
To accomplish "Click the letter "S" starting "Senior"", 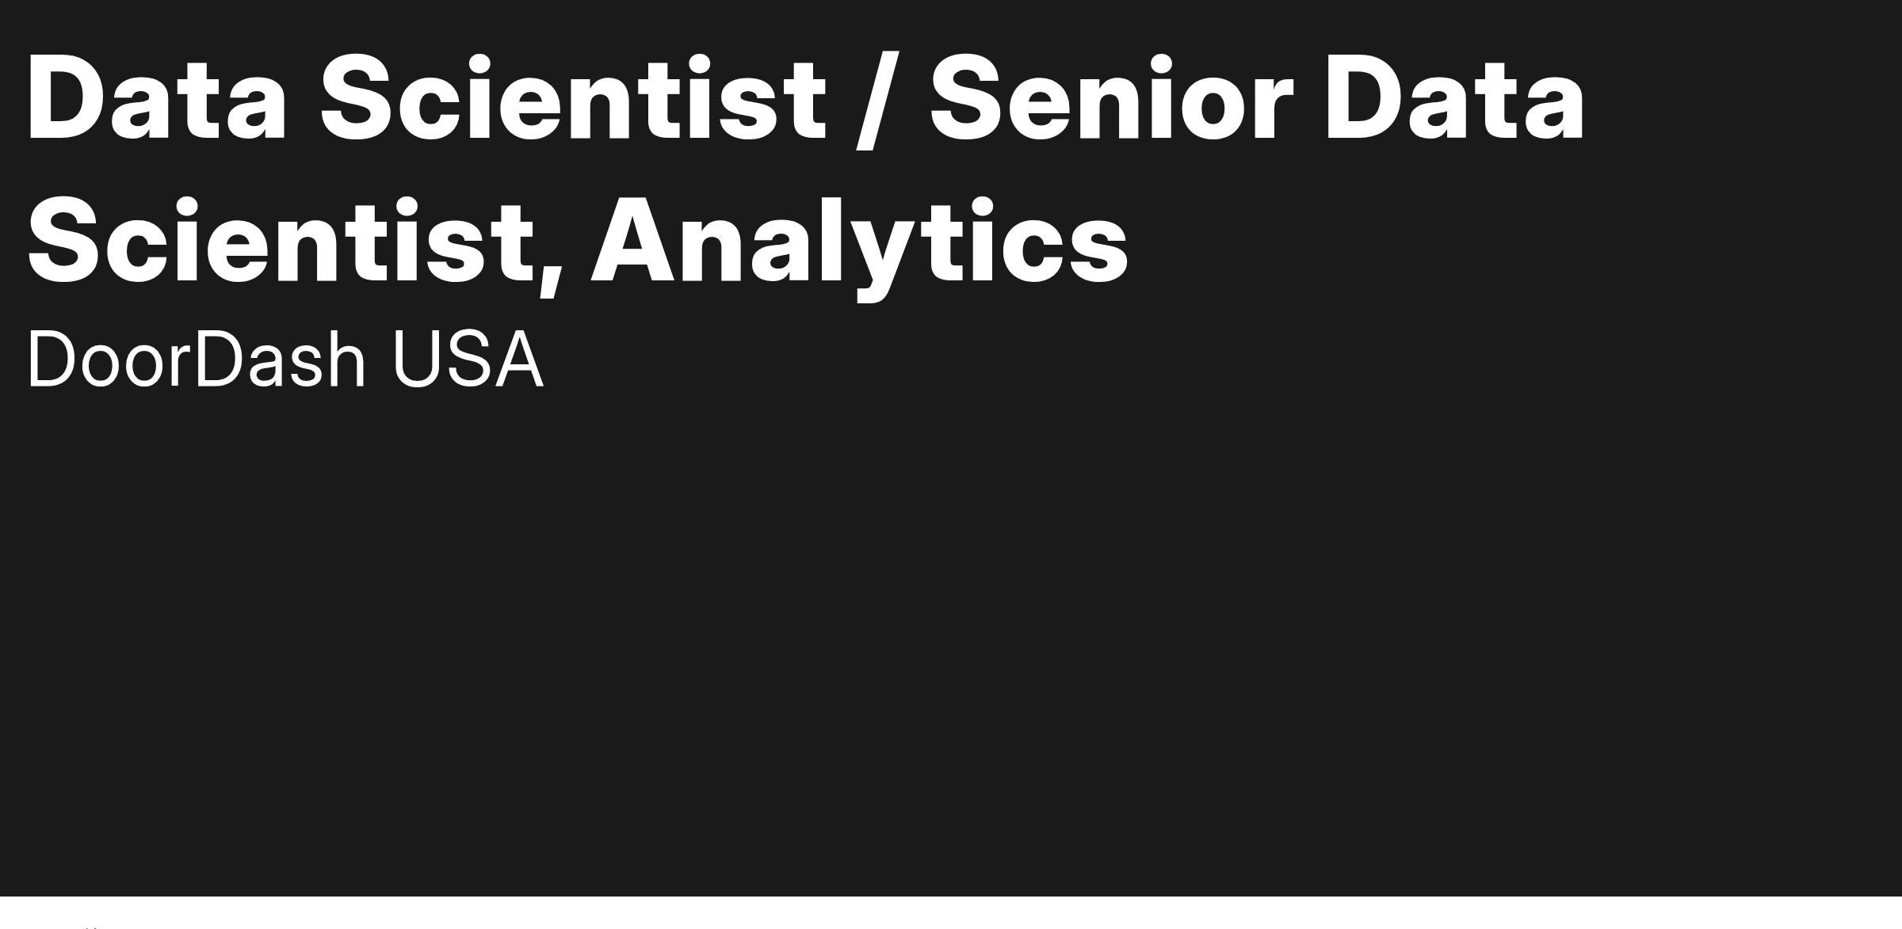I will coord(968,99).
